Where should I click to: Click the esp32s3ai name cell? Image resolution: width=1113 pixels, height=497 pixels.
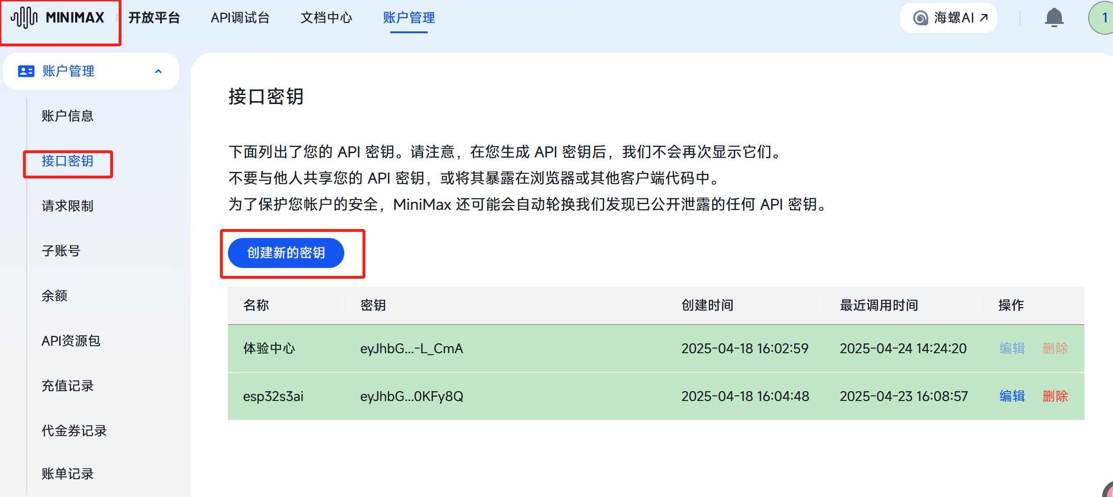point(273,396)
